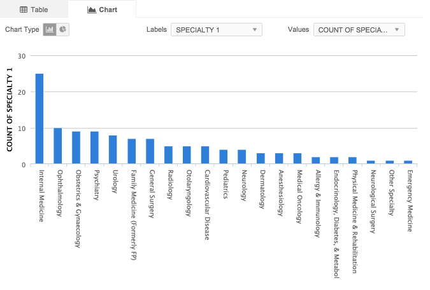Click the Radiology bar
430x290 pixels.
click(x=168, y=155)
